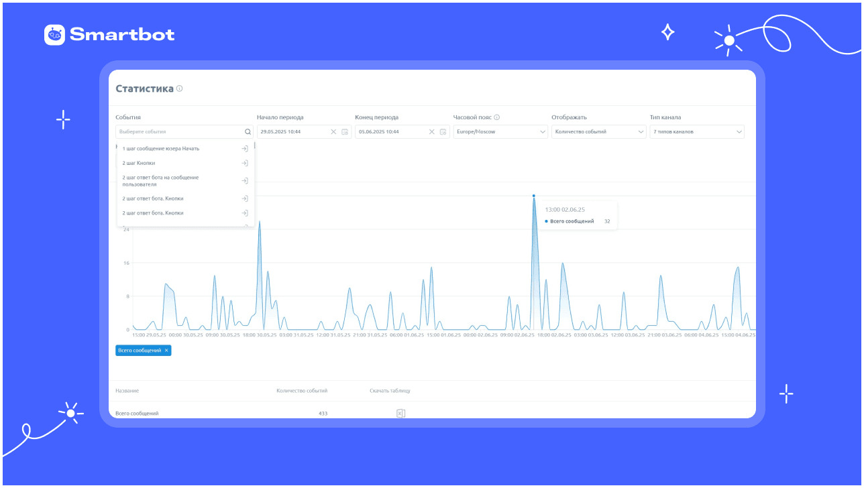864x488 pixels.
Task: Download table as Excel file
Action: 400,414
